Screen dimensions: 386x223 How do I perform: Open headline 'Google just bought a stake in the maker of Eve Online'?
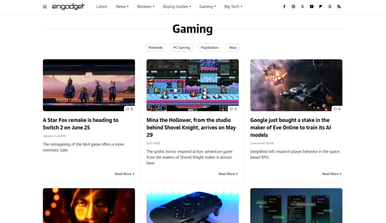pyautogui.click(x=291, y=128)
